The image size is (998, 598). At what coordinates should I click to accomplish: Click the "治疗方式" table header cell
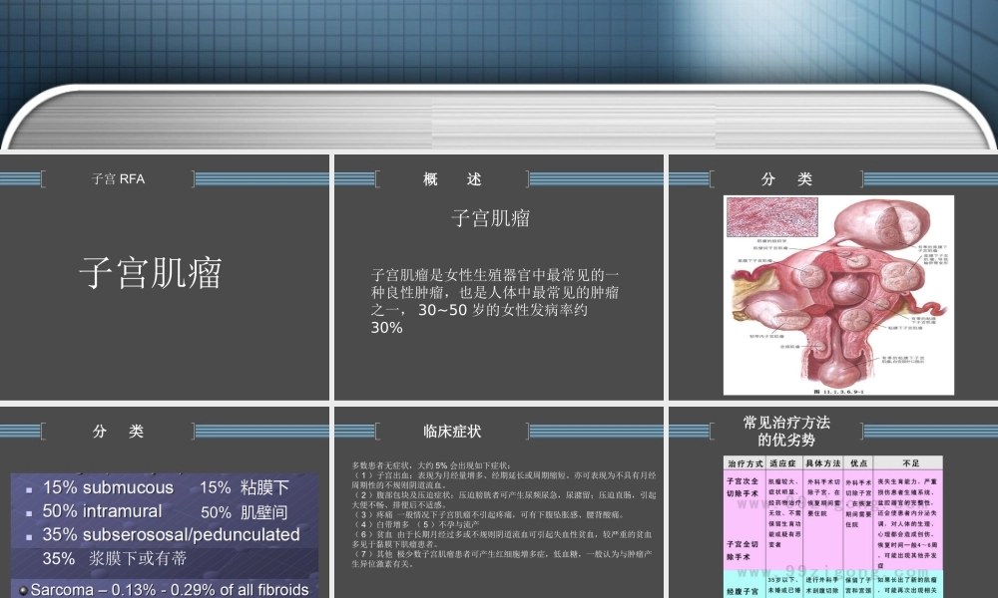pyautogui.click(x=746, y=461)
